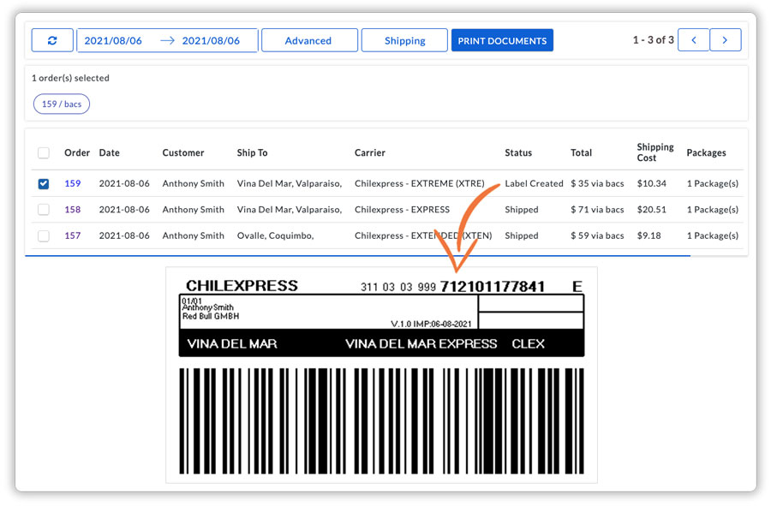Screen dimensions: 771x506
Task: Click Anthony Smith customer in order 157 row
Action: pyautogui.click(x=194, y=235)
